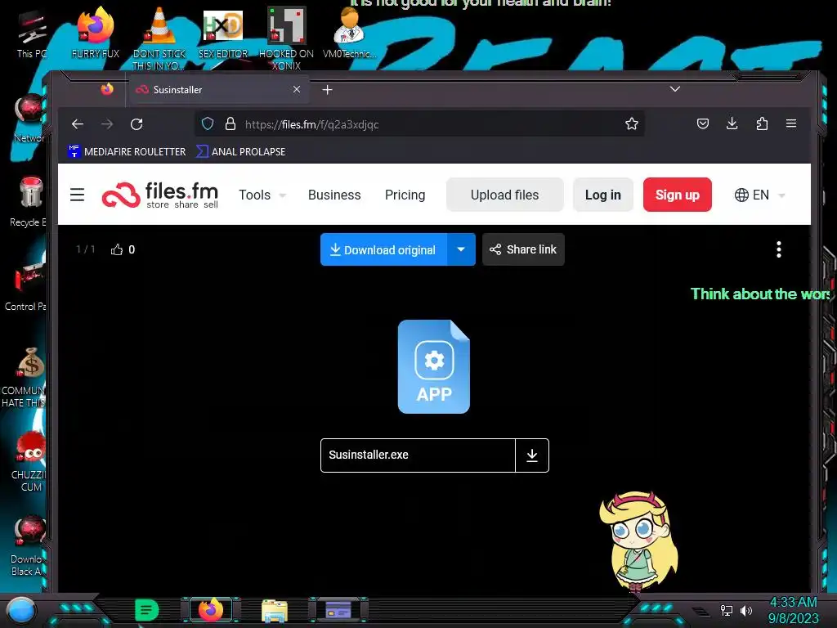Open the Firefox downloads panel
This screenshot has width=837, height=628.
coord(732,124)
